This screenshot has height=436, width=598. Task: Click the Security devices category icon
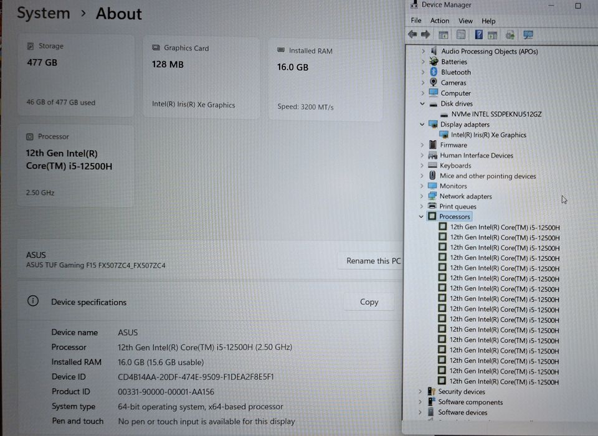(x=431, y=391)
